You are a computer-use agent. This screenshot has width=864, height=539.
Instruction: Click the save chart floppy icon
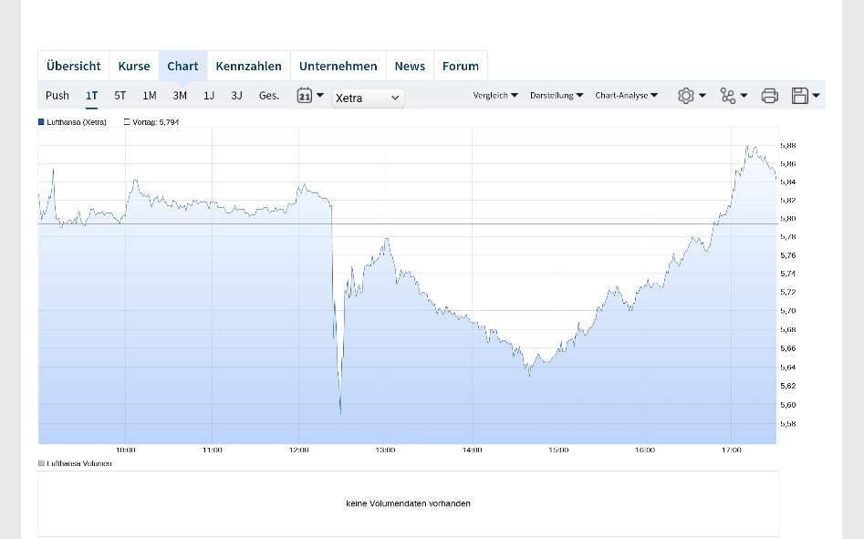coord(800,96)
